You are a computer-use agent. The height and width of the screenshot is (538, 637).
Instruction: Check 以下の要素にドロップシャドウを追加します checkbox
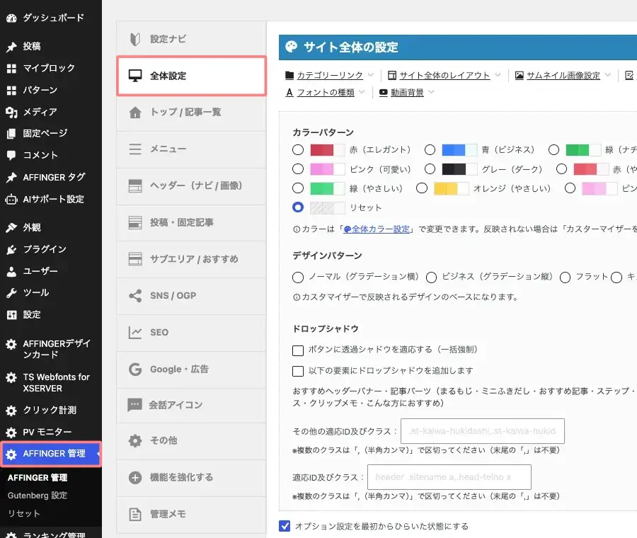click(298, 371)
